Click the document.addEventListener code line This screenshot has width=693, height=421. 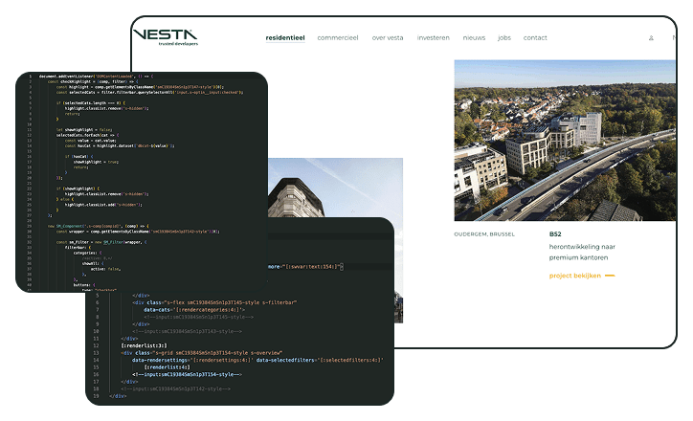[x=96, y=77]
